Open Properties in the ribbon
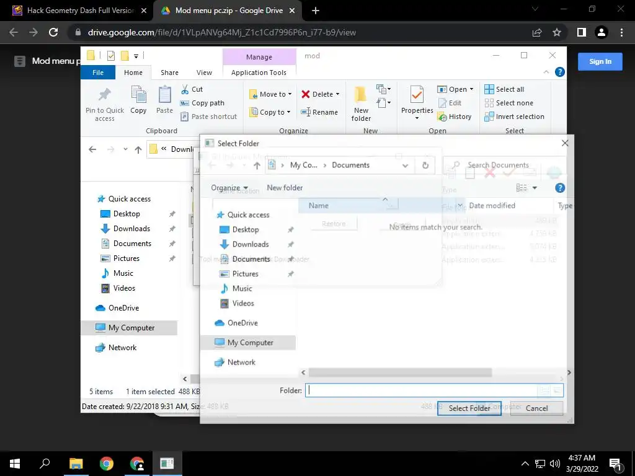Screen dimensions: 635x476 pyautogui.click(x=417, y=102)
